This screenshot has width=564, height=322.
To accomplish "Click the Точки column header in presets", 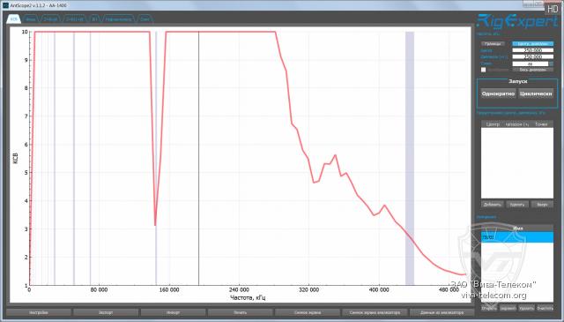I will pos(541,124).
